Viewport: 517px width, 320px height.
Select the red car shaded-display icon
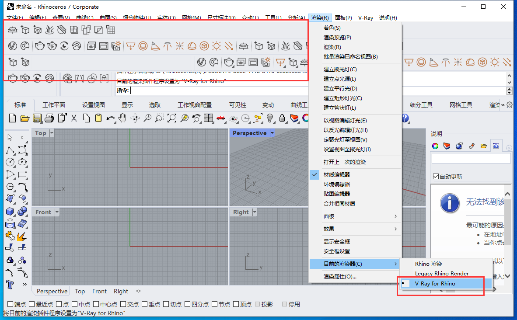click(x=221, y=118)
